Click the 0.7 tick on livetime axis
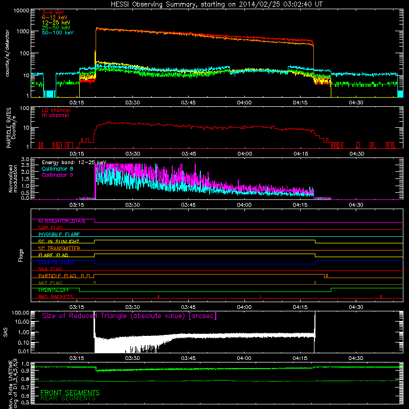The height and width of the screenshot is (409, 409). click(x=25, y=388)
